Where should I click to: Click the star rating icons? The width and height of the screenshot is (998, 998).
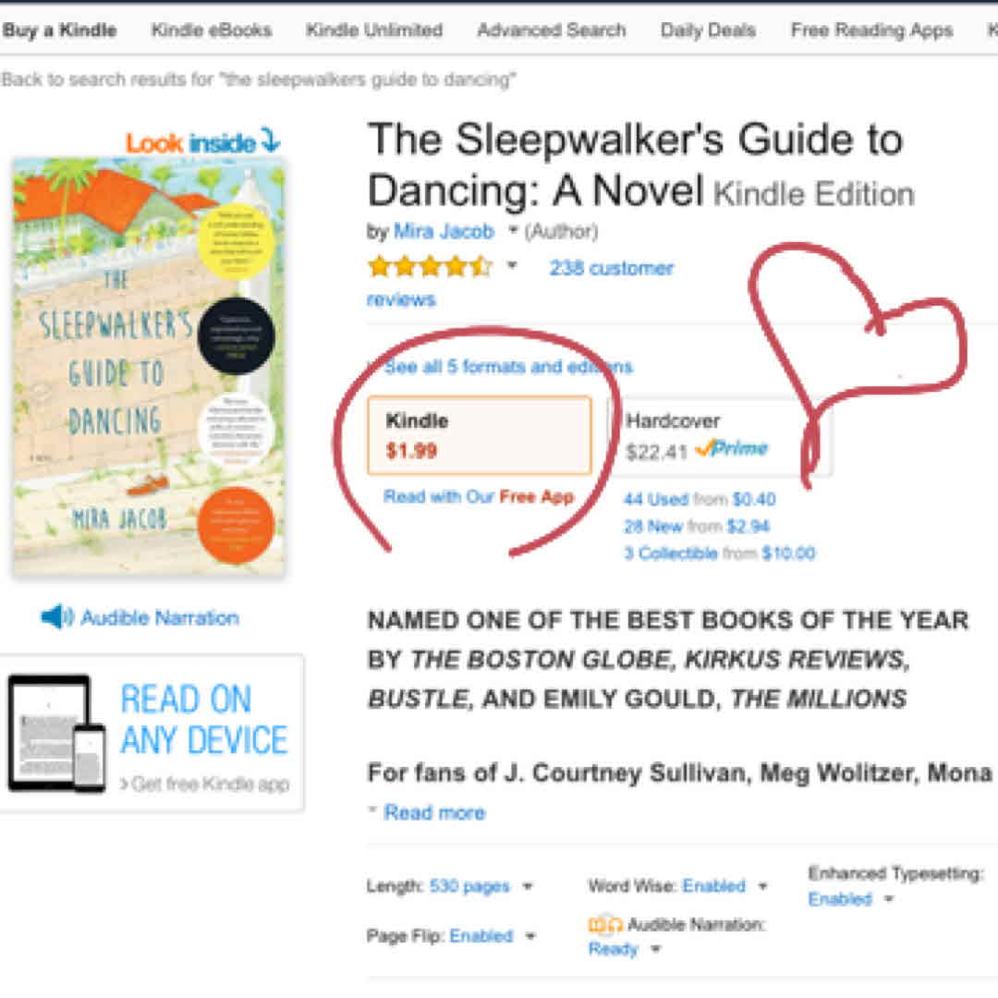(x=430, y=268)
